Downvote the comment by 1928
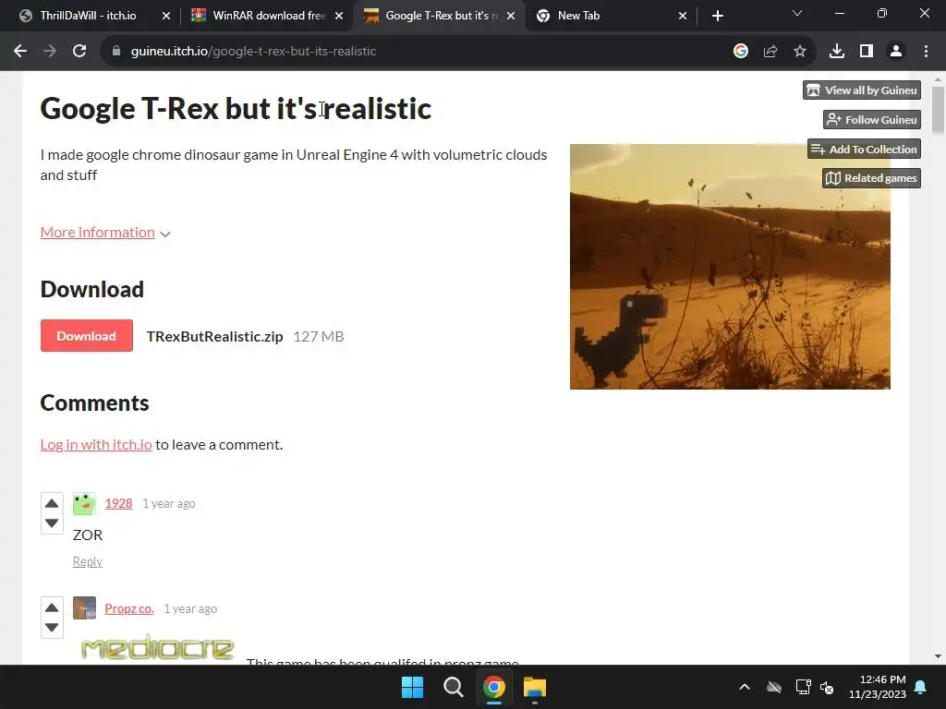 tap(52, 523)
